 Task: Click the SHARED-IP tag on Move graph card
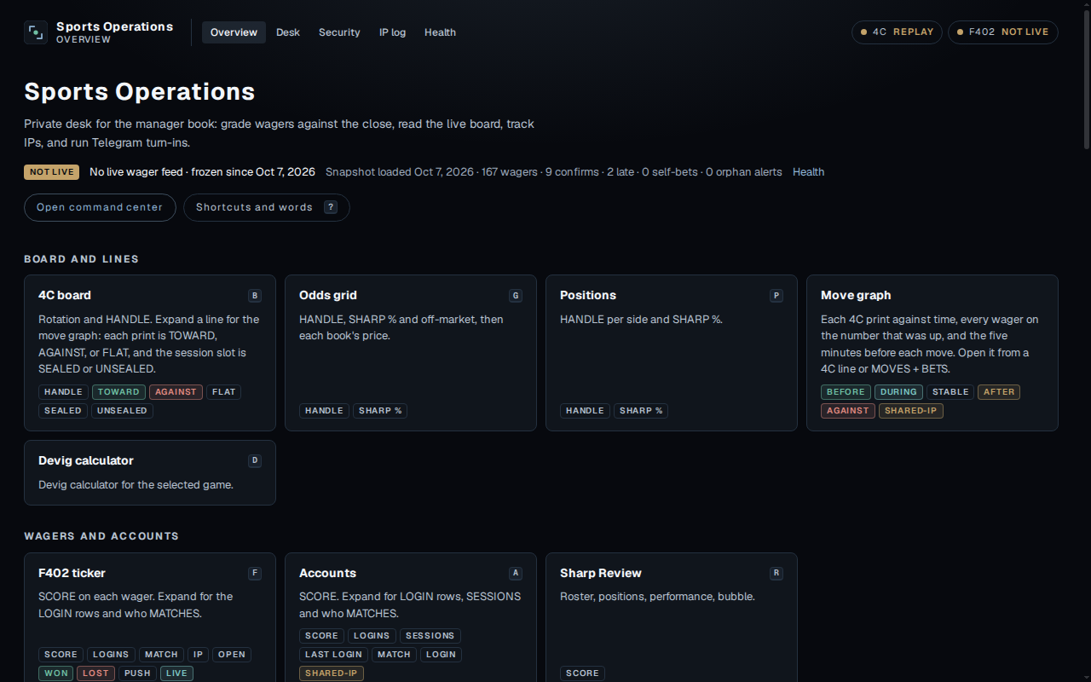pos(911,411)
